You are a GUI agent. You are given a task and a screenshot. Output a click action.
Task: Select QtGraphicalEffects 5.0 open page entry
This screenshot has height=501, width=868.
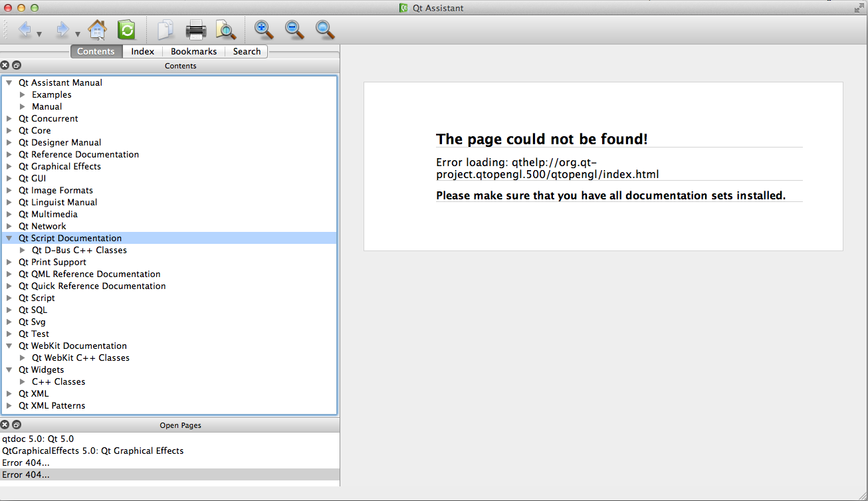pos(93,451)
